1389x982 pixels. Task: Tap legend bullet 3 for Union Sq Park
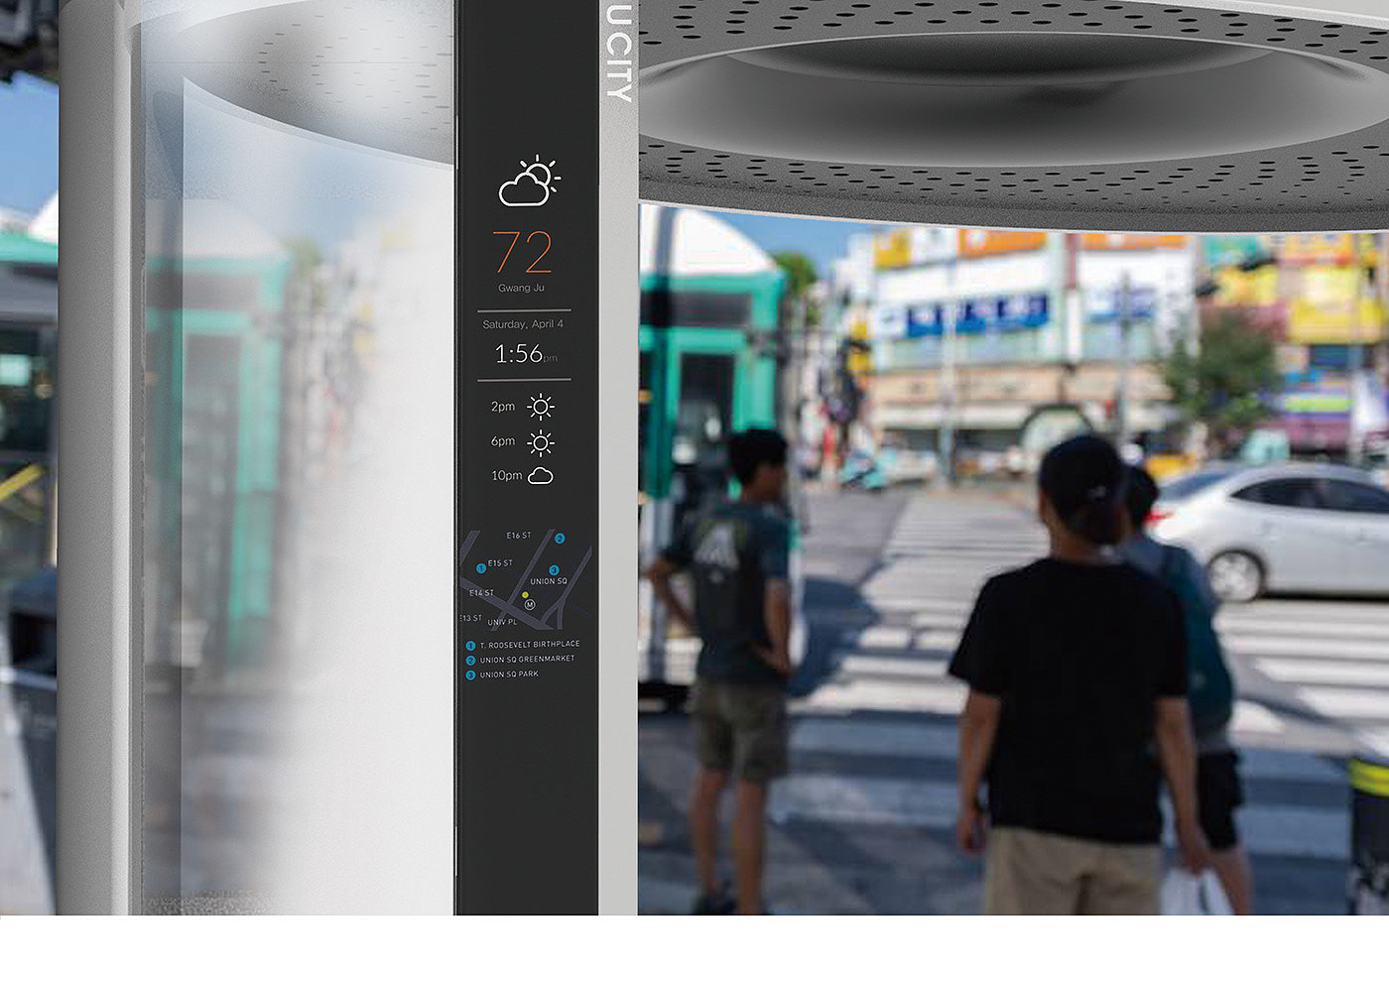470,675
